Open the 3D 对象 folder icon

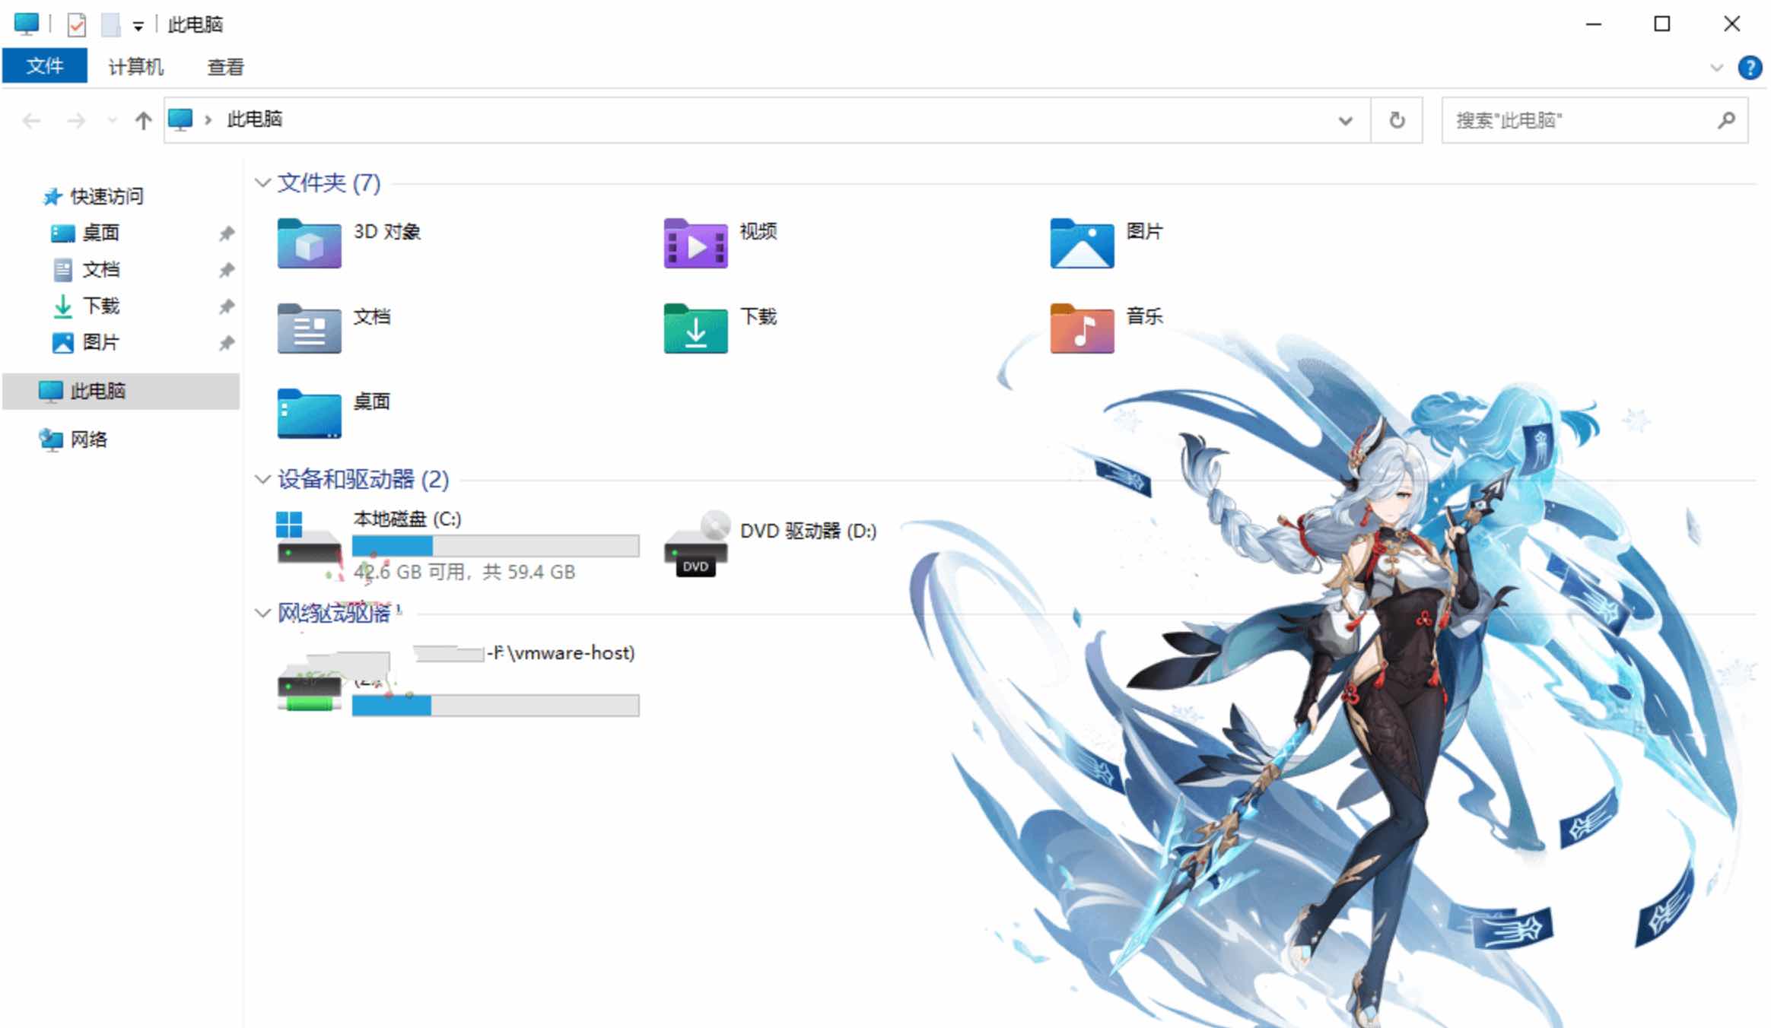pyautogui.click(x=309, y=243)
